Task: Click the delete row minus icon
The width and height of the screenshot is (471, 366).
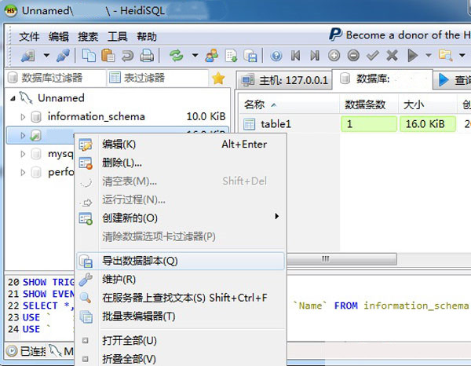Action: coord(353,56)
